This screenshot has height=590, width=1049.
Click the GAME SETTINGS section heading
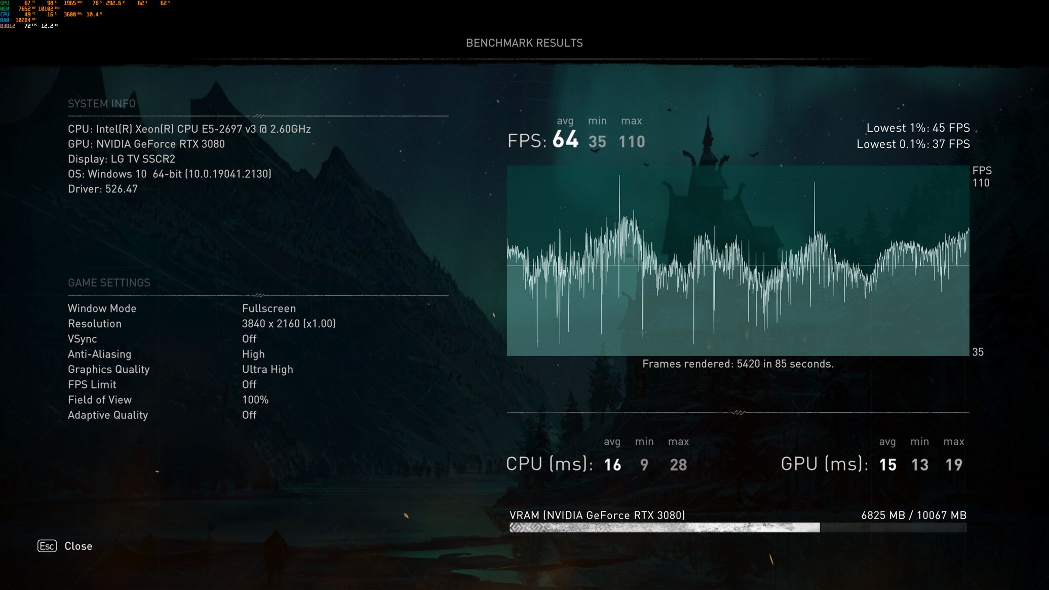[109, 283]
